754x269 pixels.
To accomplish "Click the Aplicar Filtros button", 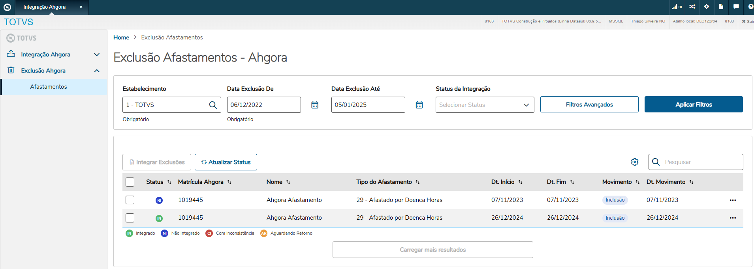I will (694, 105).
